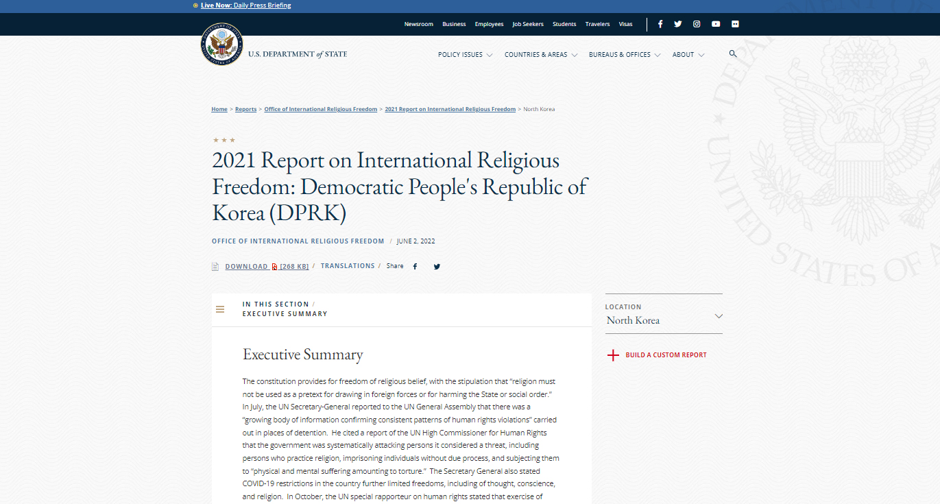Share report via Twitter share icon
940x504 pixels.
[x=437, y=267]
